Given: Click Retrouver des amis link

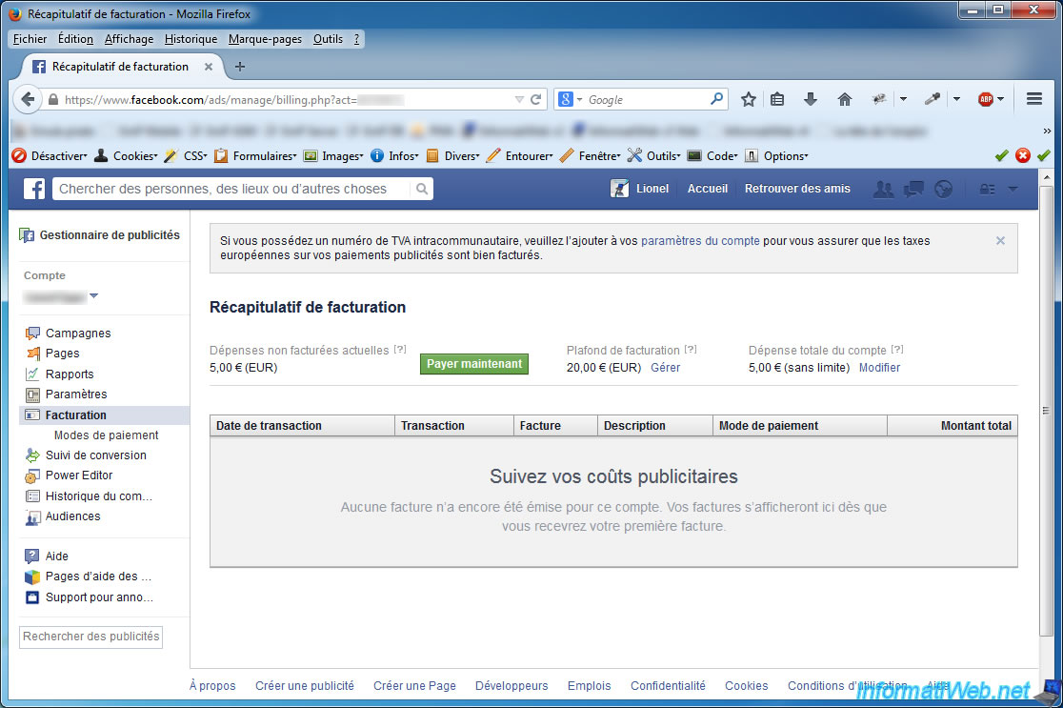Looking at the screenshot, I should click(797, 189).
